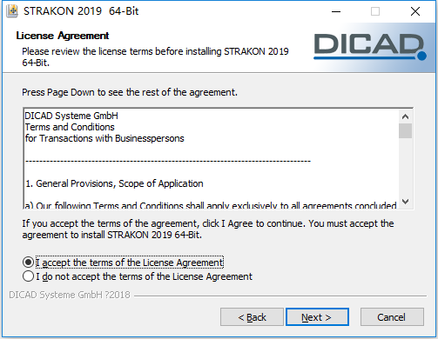Minimize the STRAKON installer window
438x339 pixels.
point(336,11)
